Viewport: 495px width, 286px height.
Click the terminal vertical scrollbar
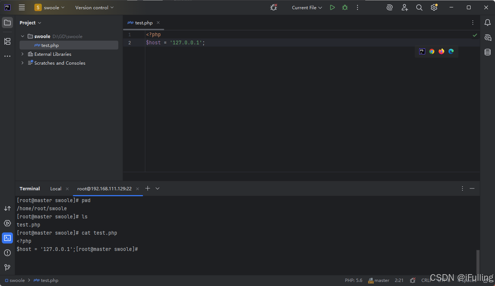tap(478, 262)
